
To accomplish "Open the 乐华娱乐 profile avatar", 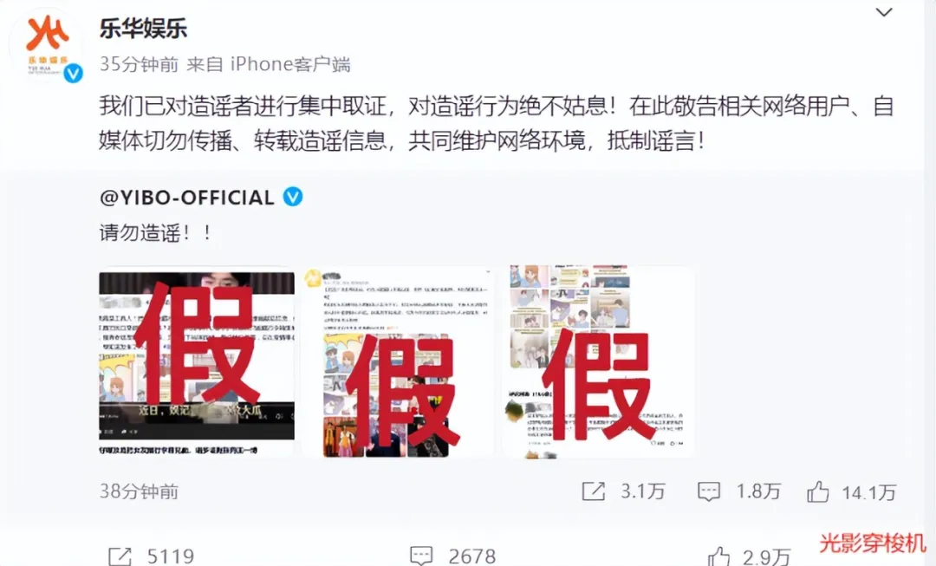I will pyautogui.click(x=46, y=45).
